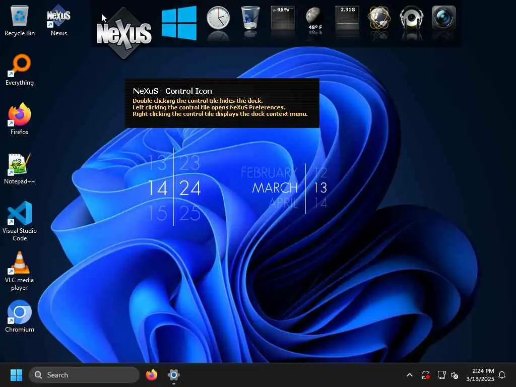Open the Windows Start menu button
The height and width of the screenshot is (387, 516).
16,375
